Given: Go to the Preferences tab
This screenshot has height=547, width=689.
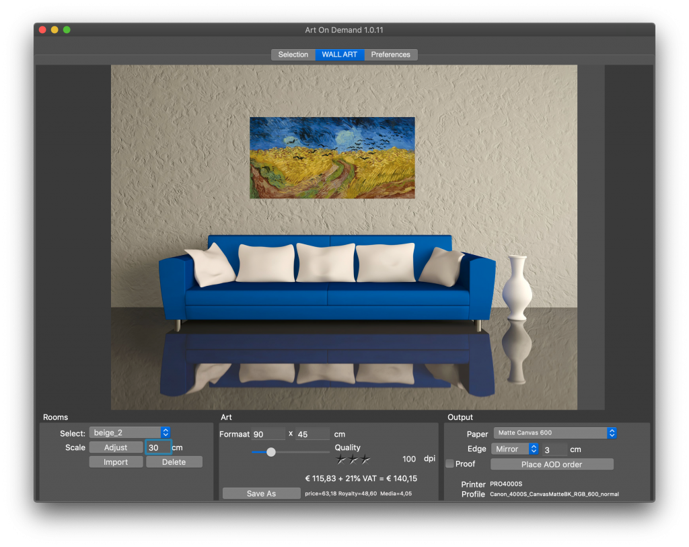Looking at the screenshot, I should (x=391, y=54).
